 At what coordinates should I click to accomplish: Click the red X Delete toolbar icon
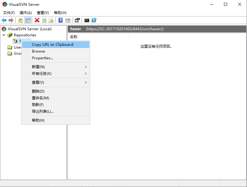[x=37, y=20]
